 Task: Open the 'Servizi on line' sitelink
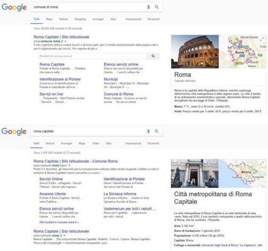point(51,94)
